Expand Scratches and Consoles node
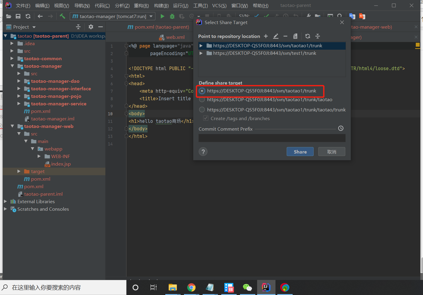 [x=5, y=209]
